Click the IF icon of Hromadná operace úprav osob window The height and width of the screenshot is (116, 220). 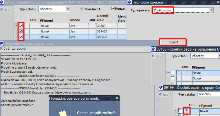(2, 43)
